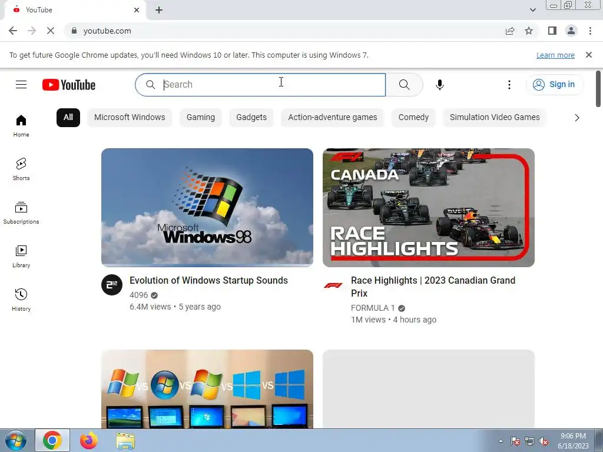The height and width of the screenshot is (452, 603).
Task: Click the Chrome taskbar button
Action: coord(52,440)
